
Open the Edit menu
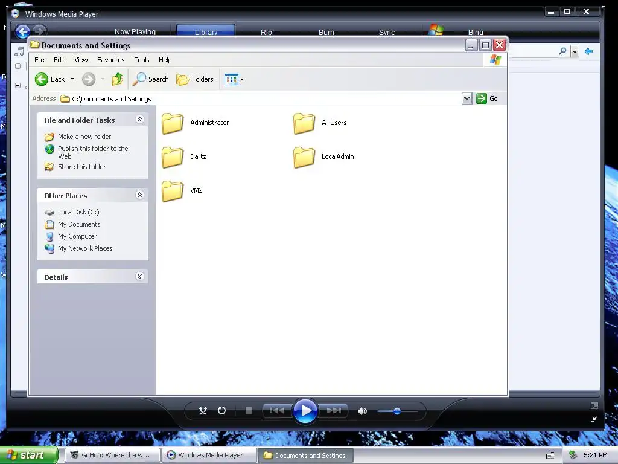click(59, 60)
